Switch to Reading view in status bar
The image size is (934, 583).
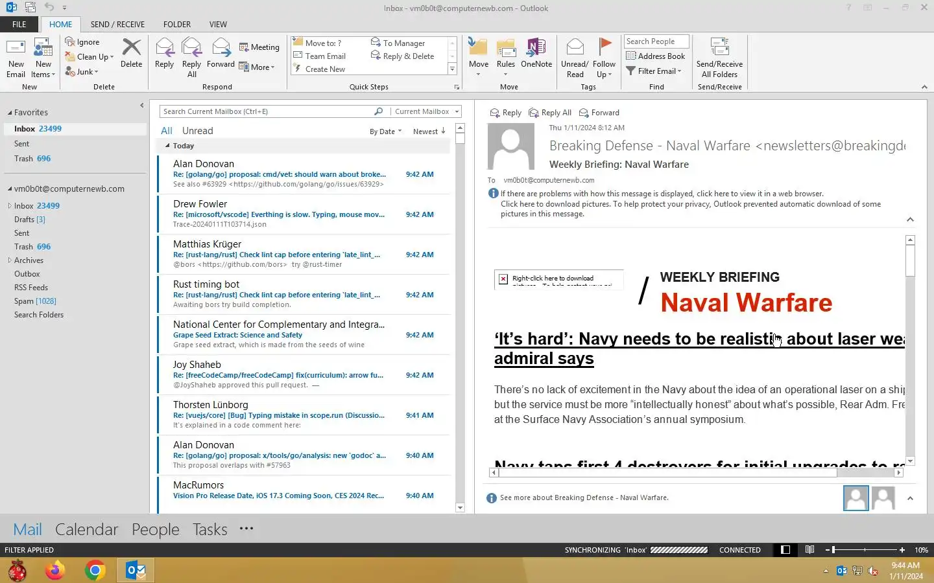809,550
